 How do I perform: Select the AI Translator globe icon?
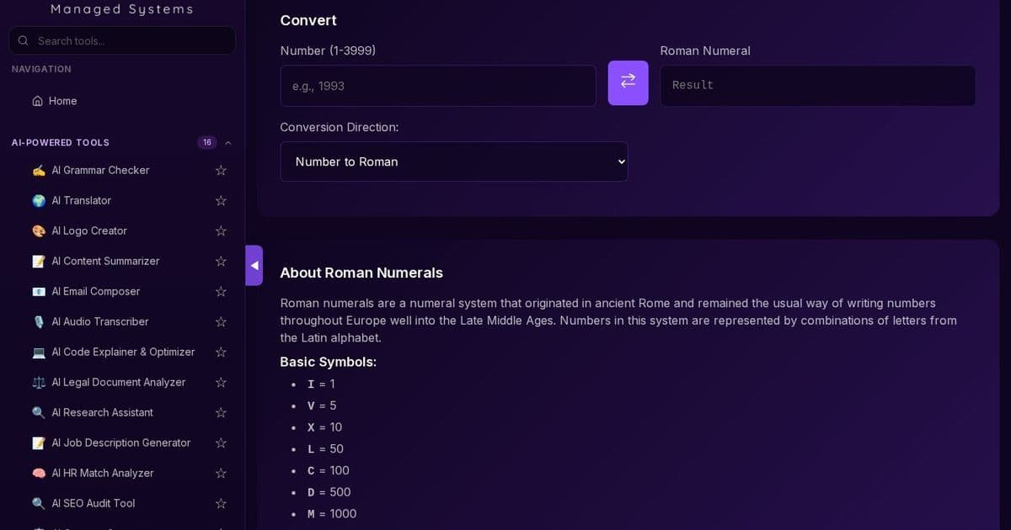38,200
